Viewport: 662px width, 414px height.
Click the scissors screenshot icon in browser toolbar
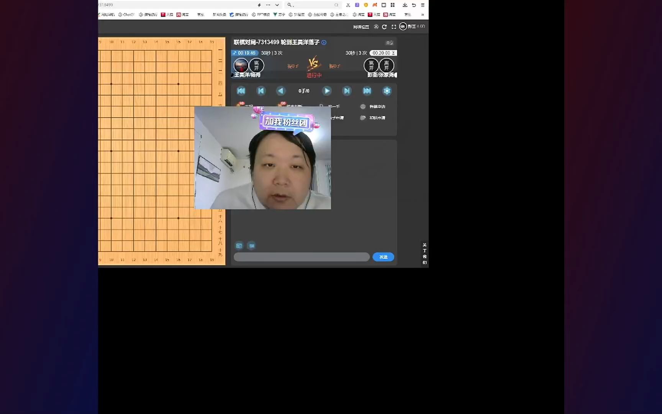click(x=348, y=5)
